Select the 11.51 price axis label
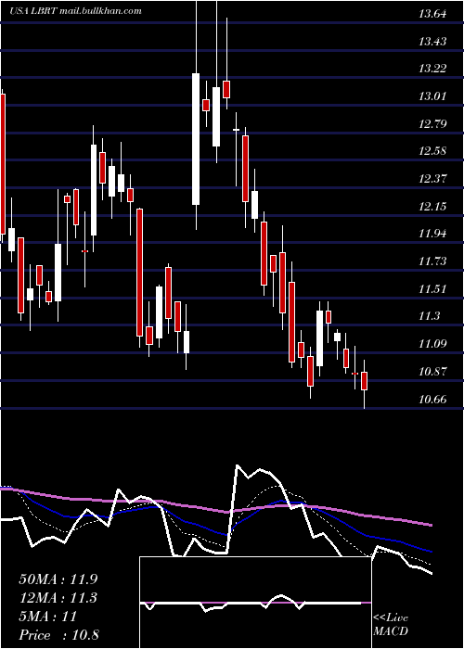Image resolution: width=464 pixels, height=649 pixels. [x=432, y=288]
